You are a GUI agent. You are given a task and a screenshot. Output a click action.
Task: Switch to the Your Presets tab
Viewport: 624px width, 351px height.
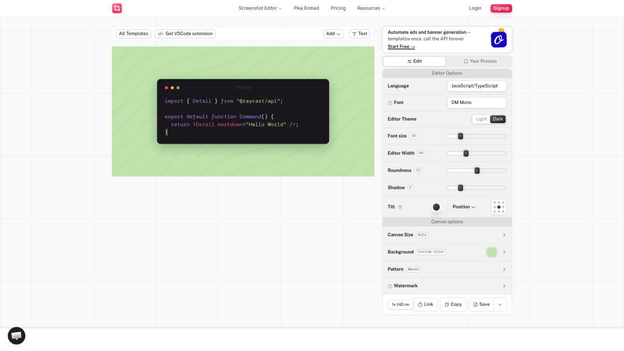click(480, 61)
